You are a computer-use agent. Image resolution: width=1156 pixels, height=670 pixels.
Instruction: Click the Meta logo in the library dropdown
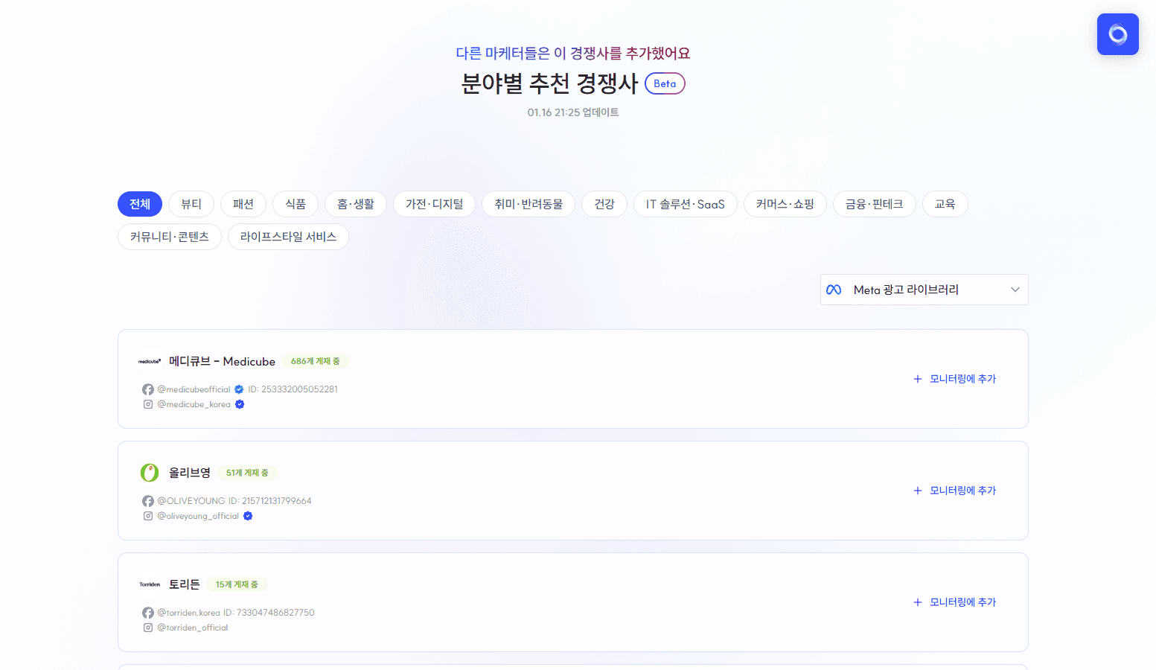coord(834,290)
